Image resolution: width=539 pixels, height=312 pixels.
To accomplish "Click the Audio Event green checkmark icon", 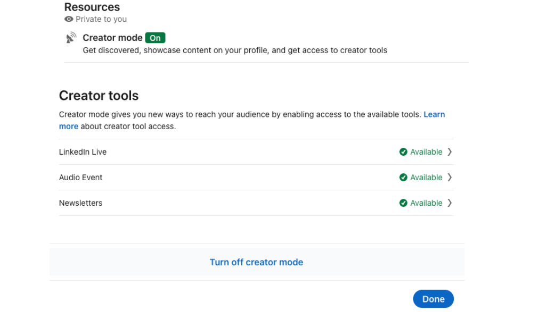I will 403,177.
